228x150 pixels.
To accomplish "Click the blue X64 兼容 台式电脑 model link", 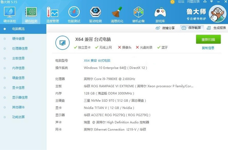I will click(x=97, y=61).
